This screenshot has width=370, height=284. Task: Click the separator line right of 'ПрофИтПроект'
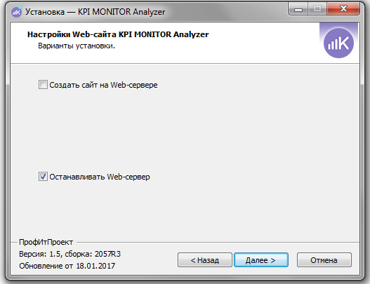pos(218,242)
